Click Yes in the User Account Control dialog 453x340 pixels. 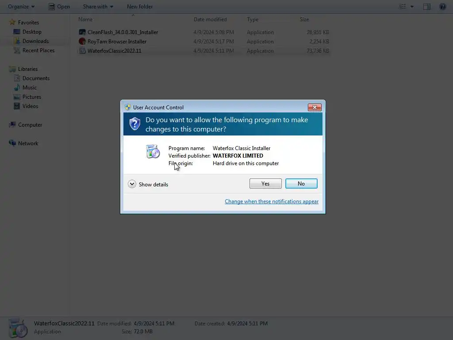(x=265, y=184)
